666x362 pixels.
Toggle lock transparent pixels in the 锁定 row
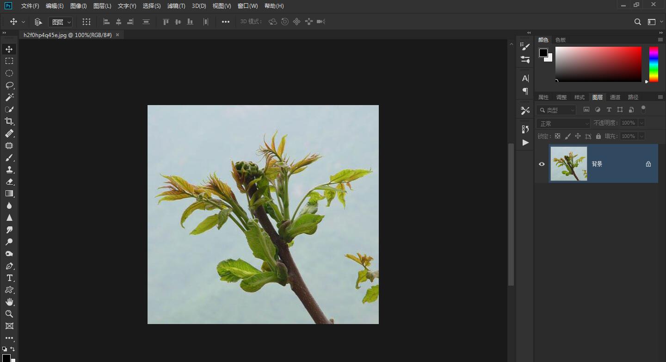(557, 136)
